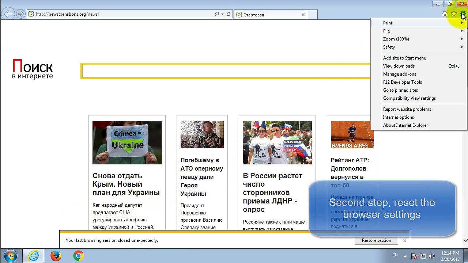Open headline Снова отдать Крым

[126, 184]
